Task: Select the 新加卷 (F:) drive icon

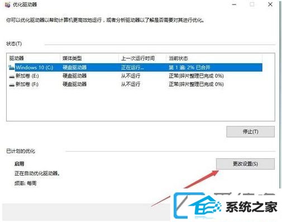Action: click(x=12, y=85)
